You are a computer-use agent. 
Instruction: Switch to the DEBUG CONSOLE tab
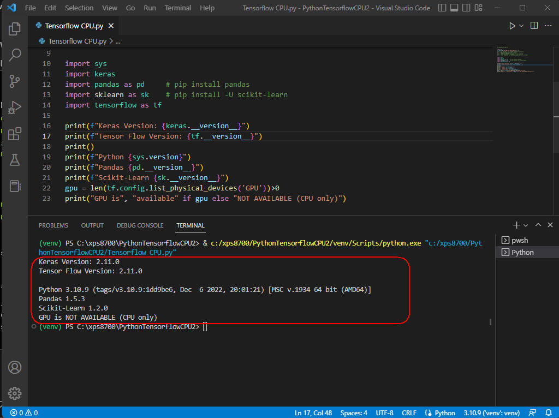click(x=140, y=225)
